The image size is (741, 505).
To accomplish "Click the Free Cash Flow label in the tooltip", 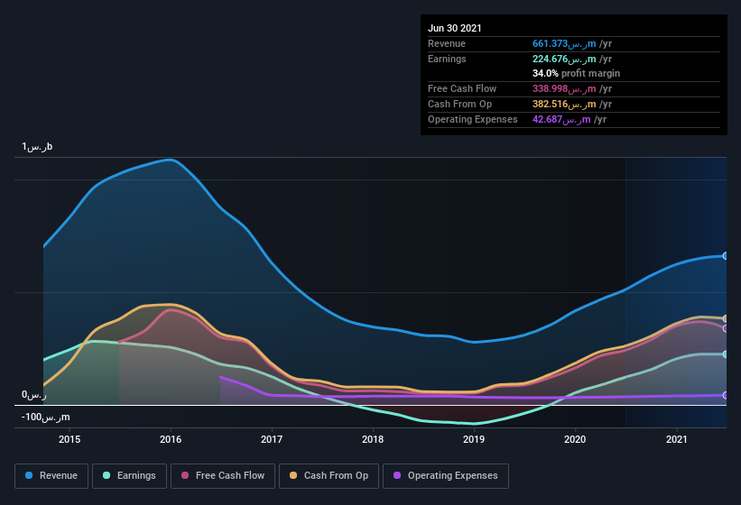I will click(462, 88).
